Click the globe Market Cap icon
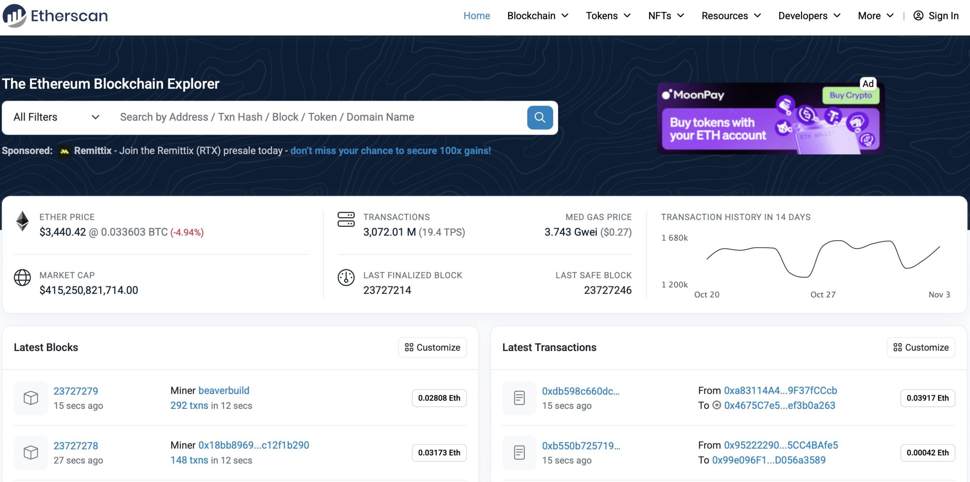This screenshot has width=970, height=482. 22,278
